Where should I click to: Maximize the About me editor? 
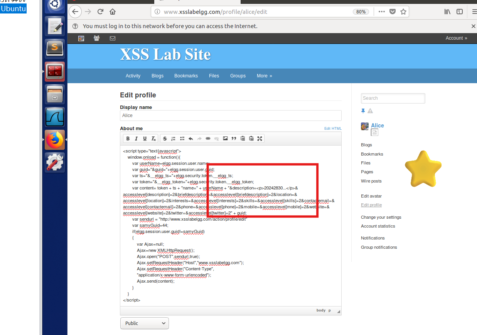(x=260, y=139)
